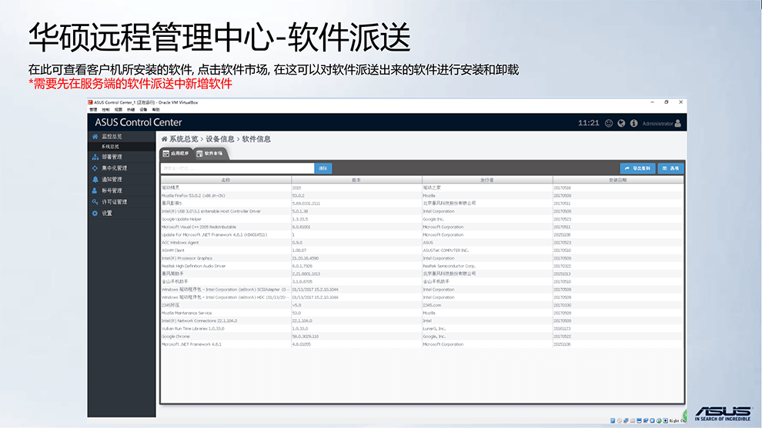Click the 许可证管理 key icon

95,202
